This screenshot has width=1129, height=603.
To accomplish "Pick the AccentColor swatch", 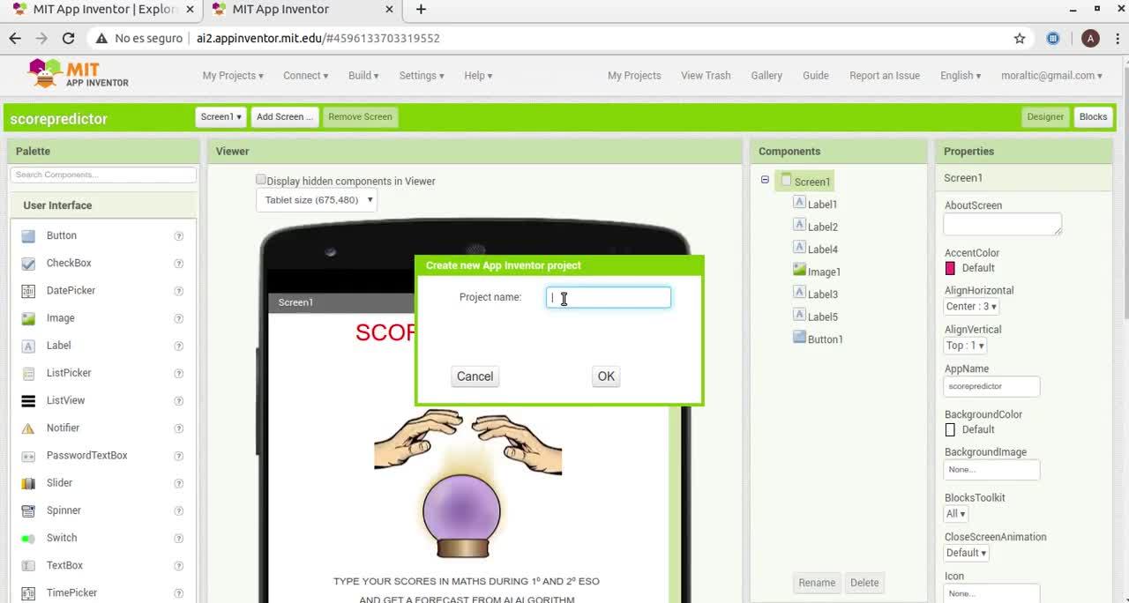I will (950, 268).
